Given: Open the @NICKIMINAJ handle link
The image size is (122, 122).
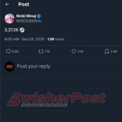Looking at the screenshot, I should click(29, 21).
